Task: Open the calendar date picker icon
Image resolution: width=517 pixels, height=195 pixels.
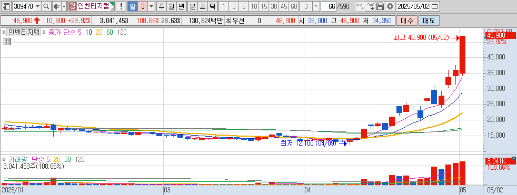Action: pyautogui.click(x=435, y=6)
